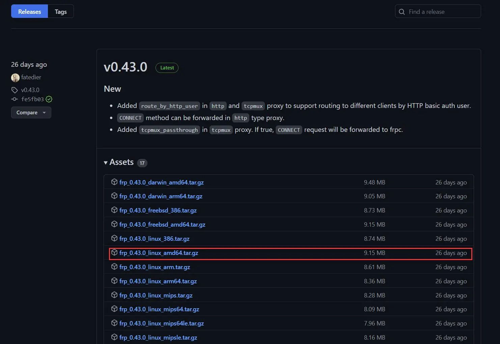Collapse the Assets section triangle
The image size is (500, 344).
[106, 163]
